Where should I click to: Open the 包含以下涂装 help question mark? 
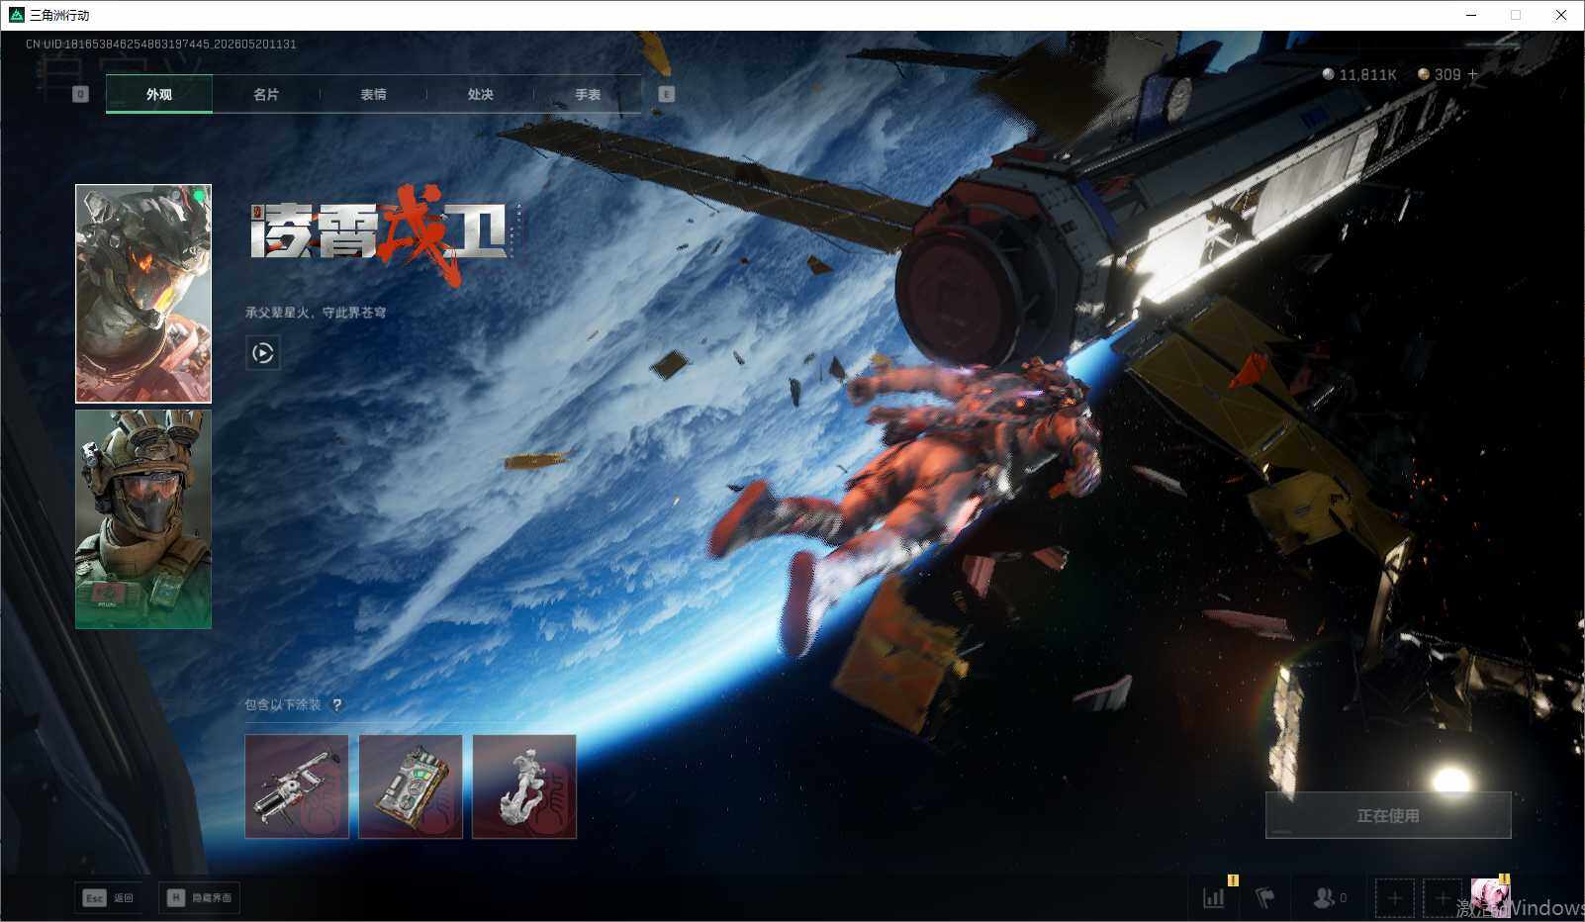pos(337,704)
